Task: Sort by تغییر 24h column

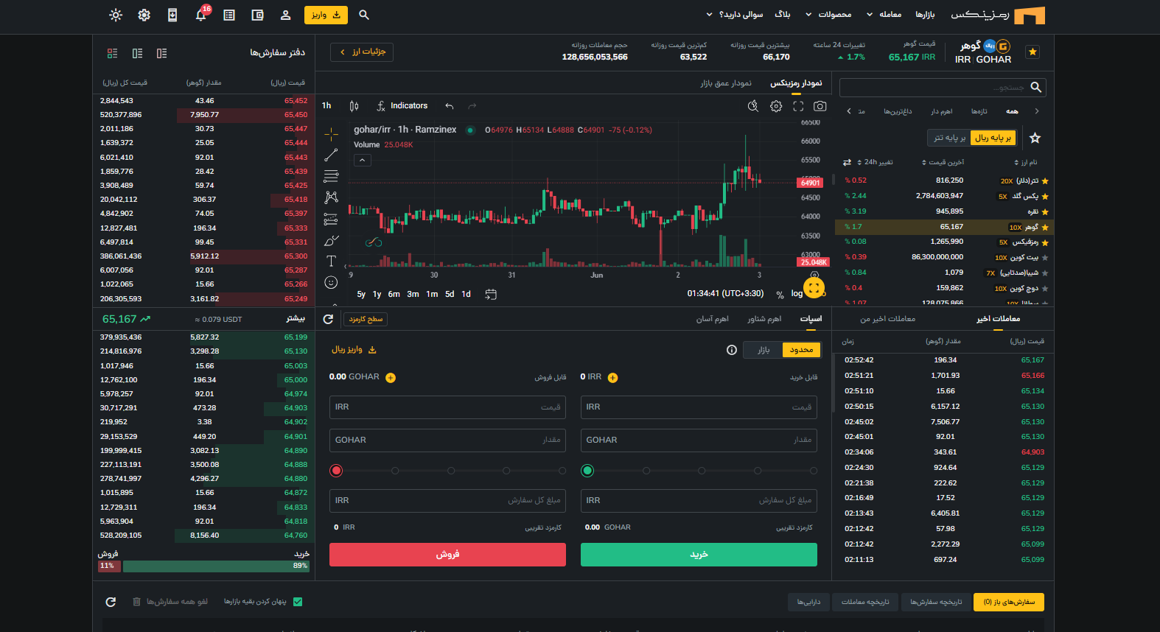Action: (x=875, y=162)
